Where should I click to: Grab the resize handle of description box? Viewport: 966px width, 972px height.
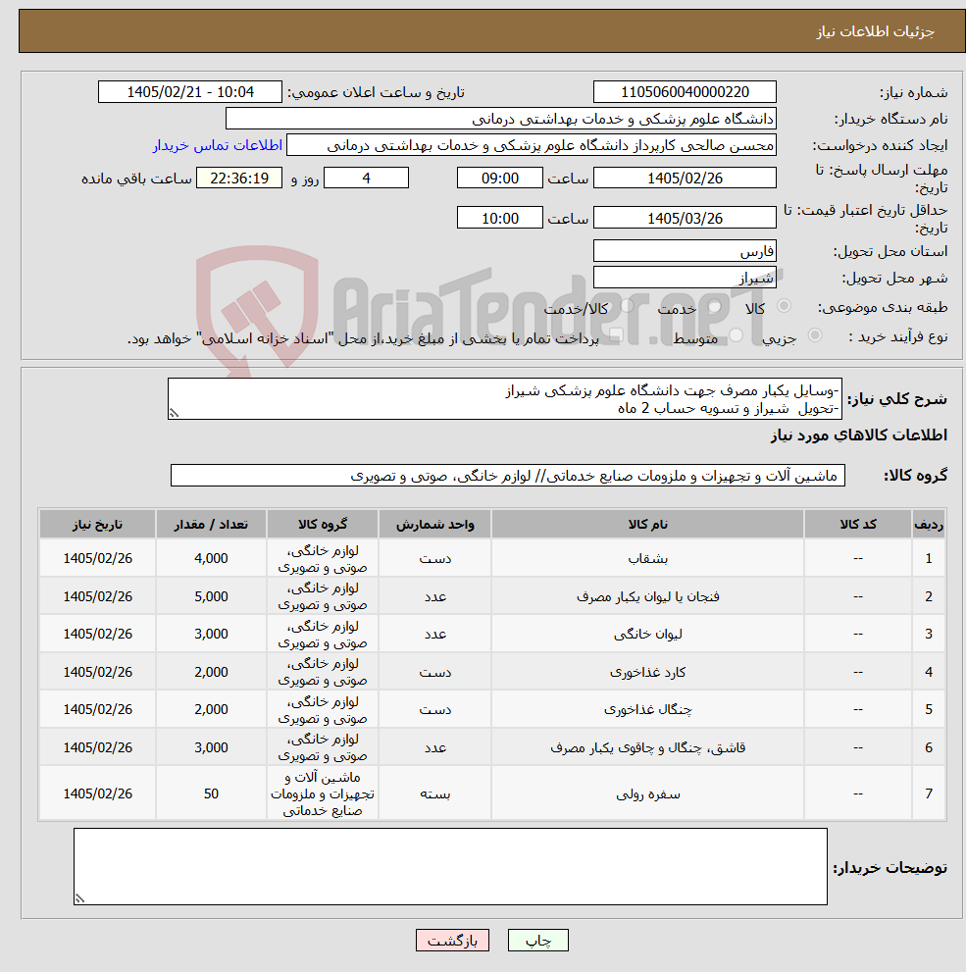[175, 413]
